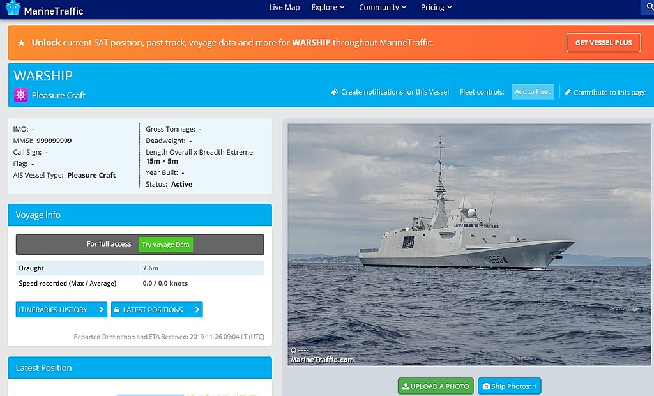654x396 pixels.
Task: Click the For full access text
Action: coord(109,244)
